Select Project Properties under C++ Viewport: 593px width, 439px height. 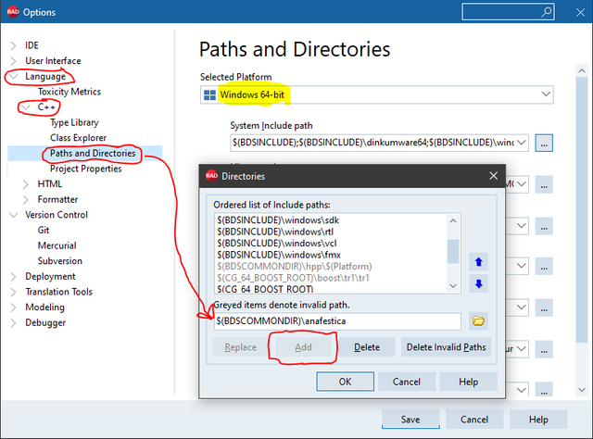click(x=86, y=169)
